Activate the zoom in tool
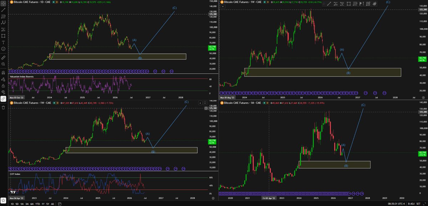Screen dimensions: 428x206 tap(3, 63)
